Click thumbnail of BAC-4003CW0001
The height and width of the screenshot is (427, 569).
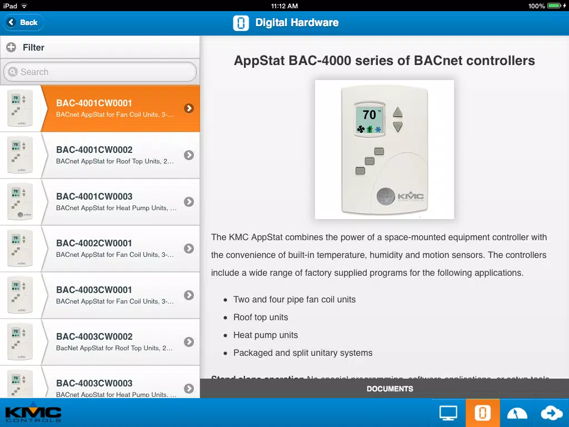pos(21,295)
